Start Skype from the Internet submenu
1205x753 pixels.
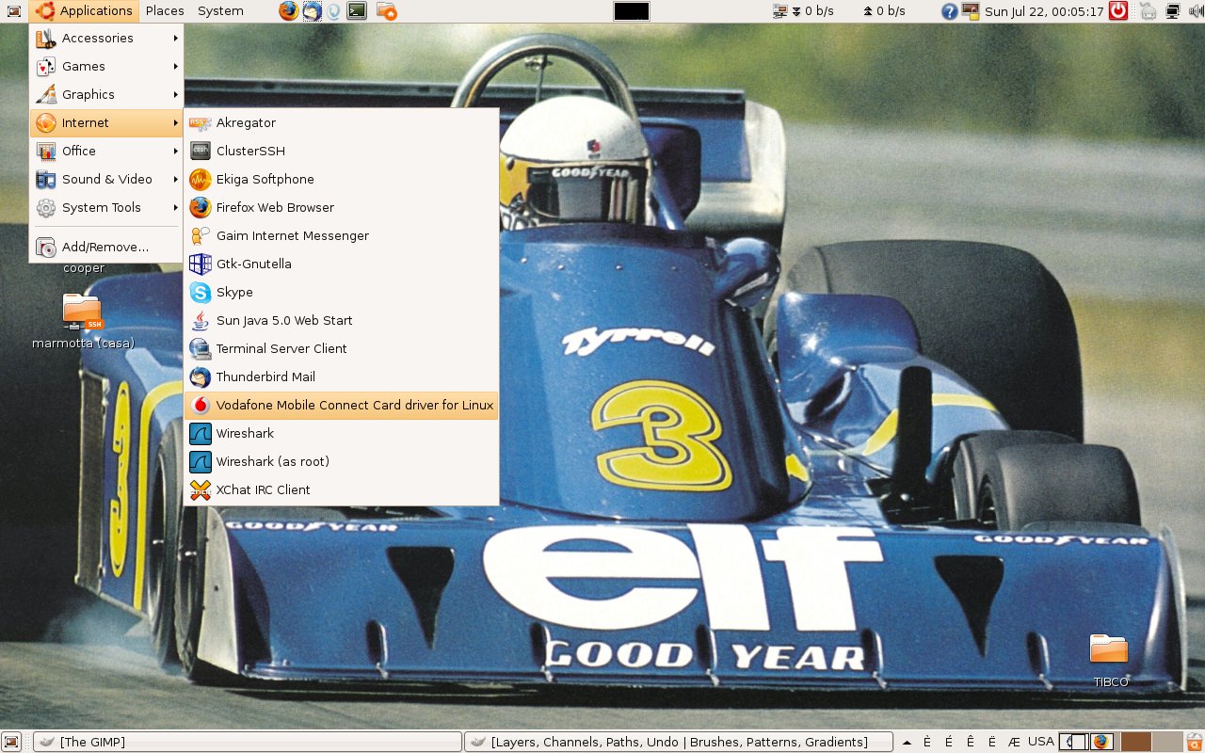[341, 292]
